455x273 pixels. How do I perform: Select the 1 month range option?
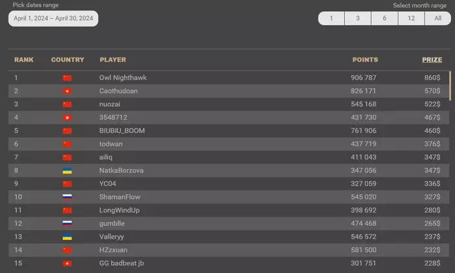(x=331, y=18)
